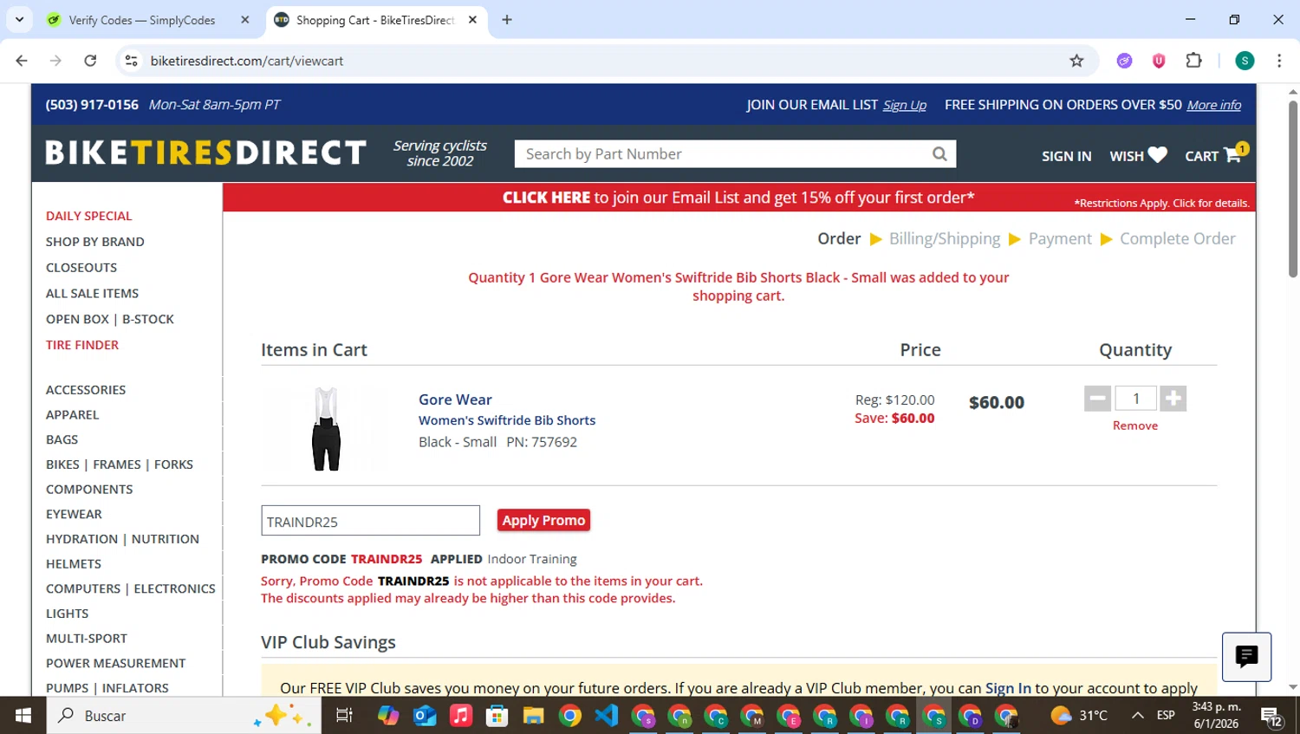This screenshot has height=734, width=1300.
Task: Open the notifications center icon
Action: (x=1271, y=717)
